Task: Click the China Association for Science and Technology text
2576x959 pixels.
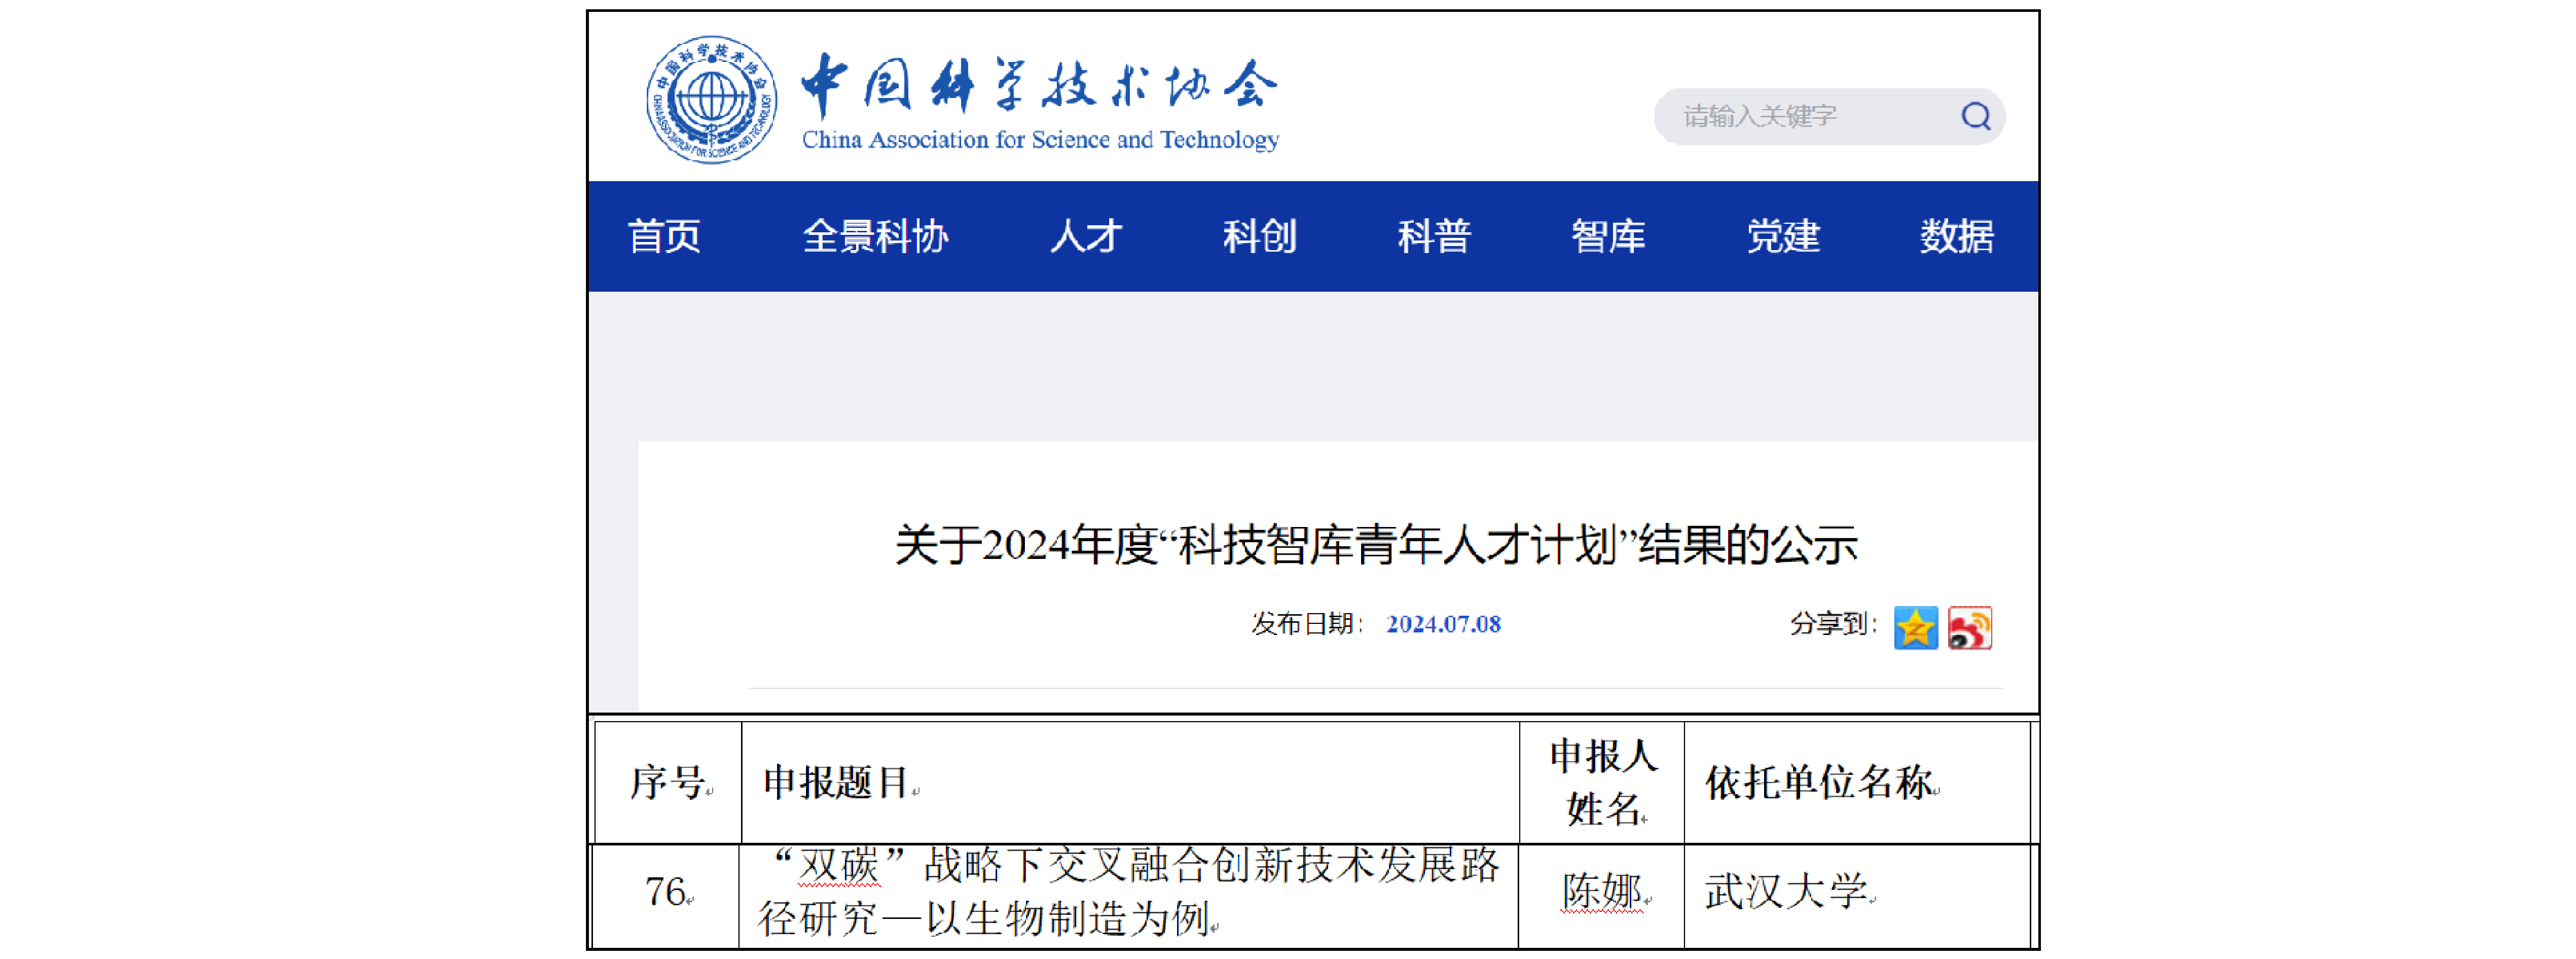Action: [1040, 139]
